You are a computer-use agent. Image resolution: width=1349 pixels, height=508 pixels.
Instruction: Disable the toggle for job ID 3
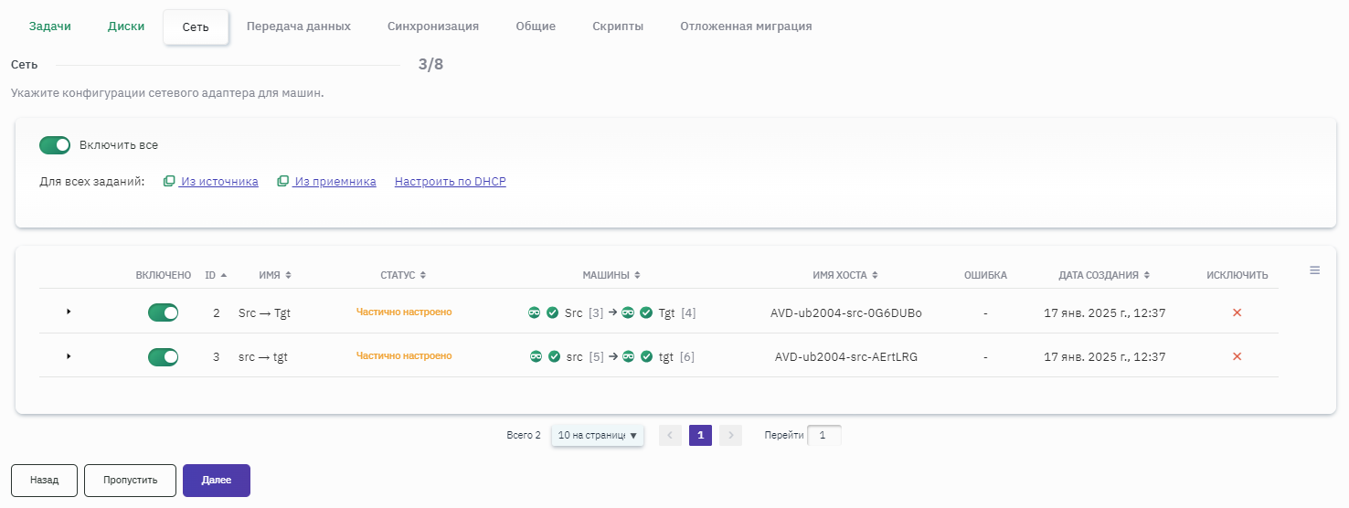click(163, 357)
